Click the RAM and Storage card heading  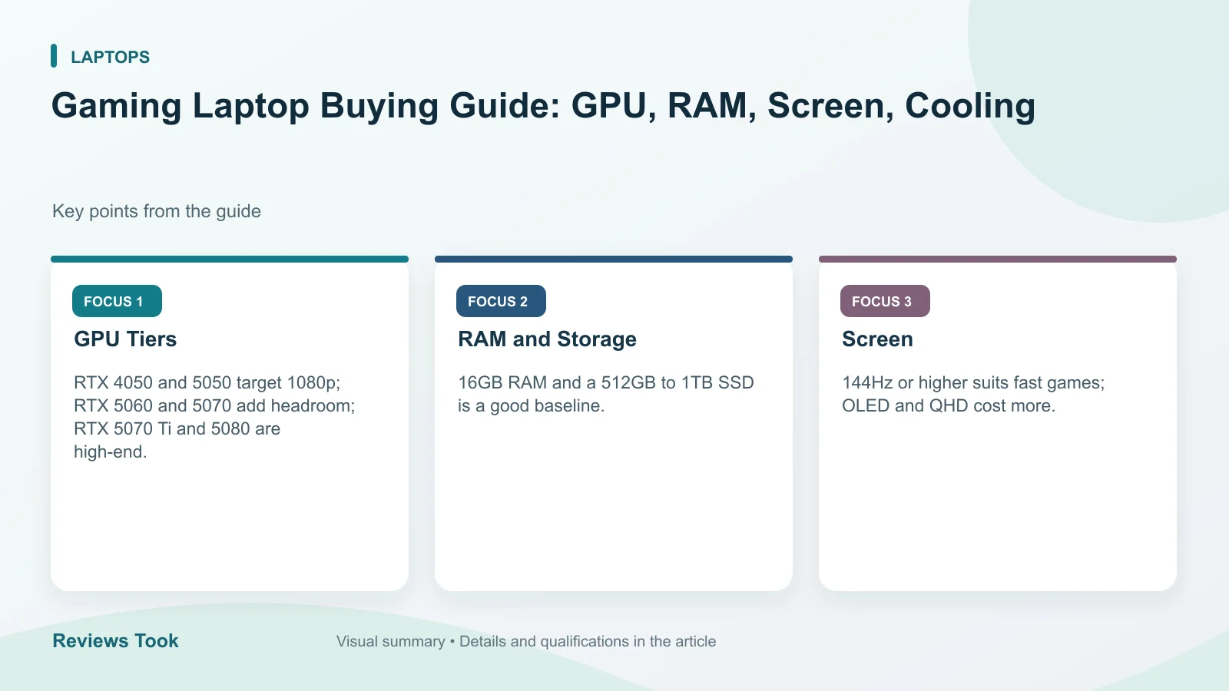pos(547,339)
